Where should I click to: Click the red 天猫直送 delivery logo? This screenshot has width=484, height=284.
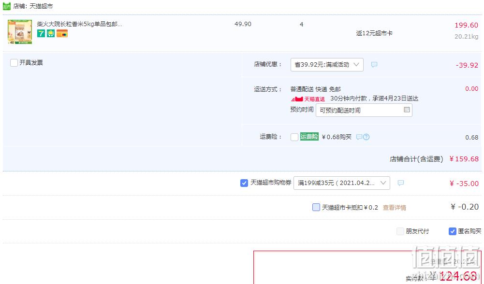coord(308,99)
